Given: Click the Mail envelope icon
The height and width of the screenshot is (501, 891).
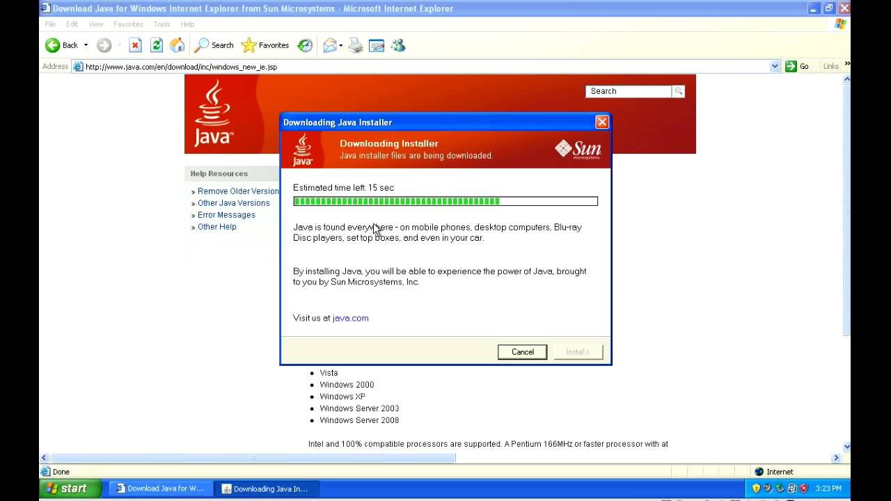Looking at the screenshot, I should [330, 45].
